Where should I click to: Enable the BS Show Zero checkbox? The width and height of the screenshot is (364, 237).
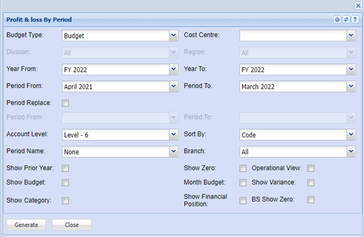coord(311,200)
